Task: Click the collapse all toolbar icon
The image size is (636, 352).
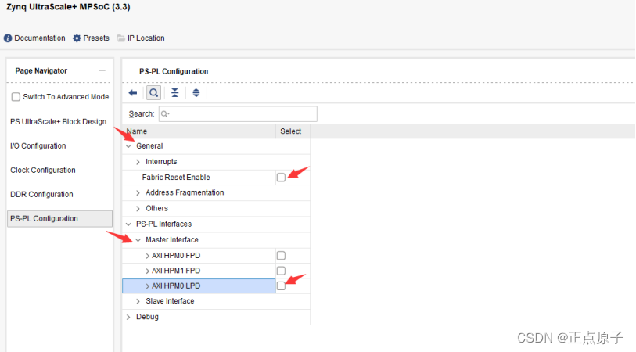Action: 175,92
